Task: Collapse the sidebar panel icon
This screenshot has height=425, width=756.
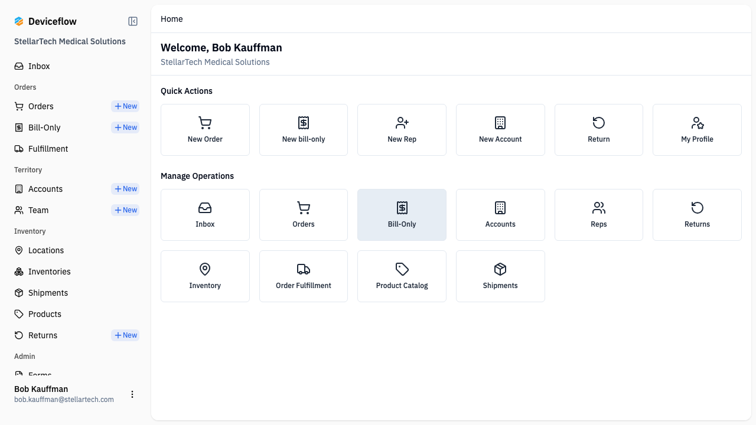Action: [133, 21]
